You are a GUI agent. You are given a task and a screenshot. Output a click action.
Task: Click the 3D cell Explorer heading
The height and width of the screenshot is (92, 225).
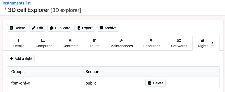pyautogui.click(x=28, y=10)
